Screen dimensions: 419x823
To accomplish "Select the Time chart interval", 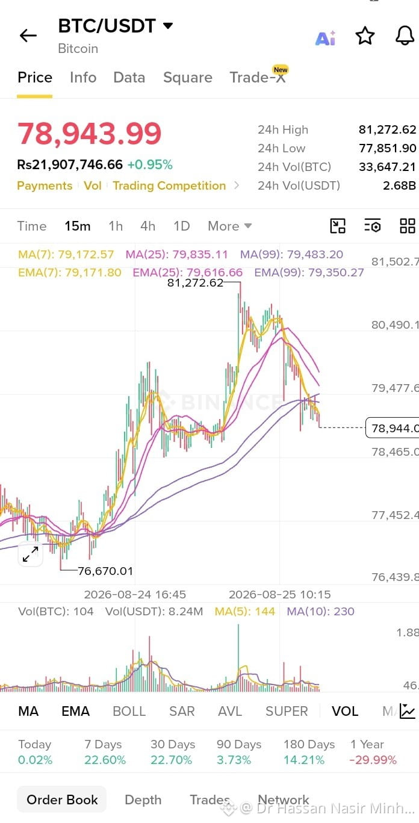I will (32, 226).
